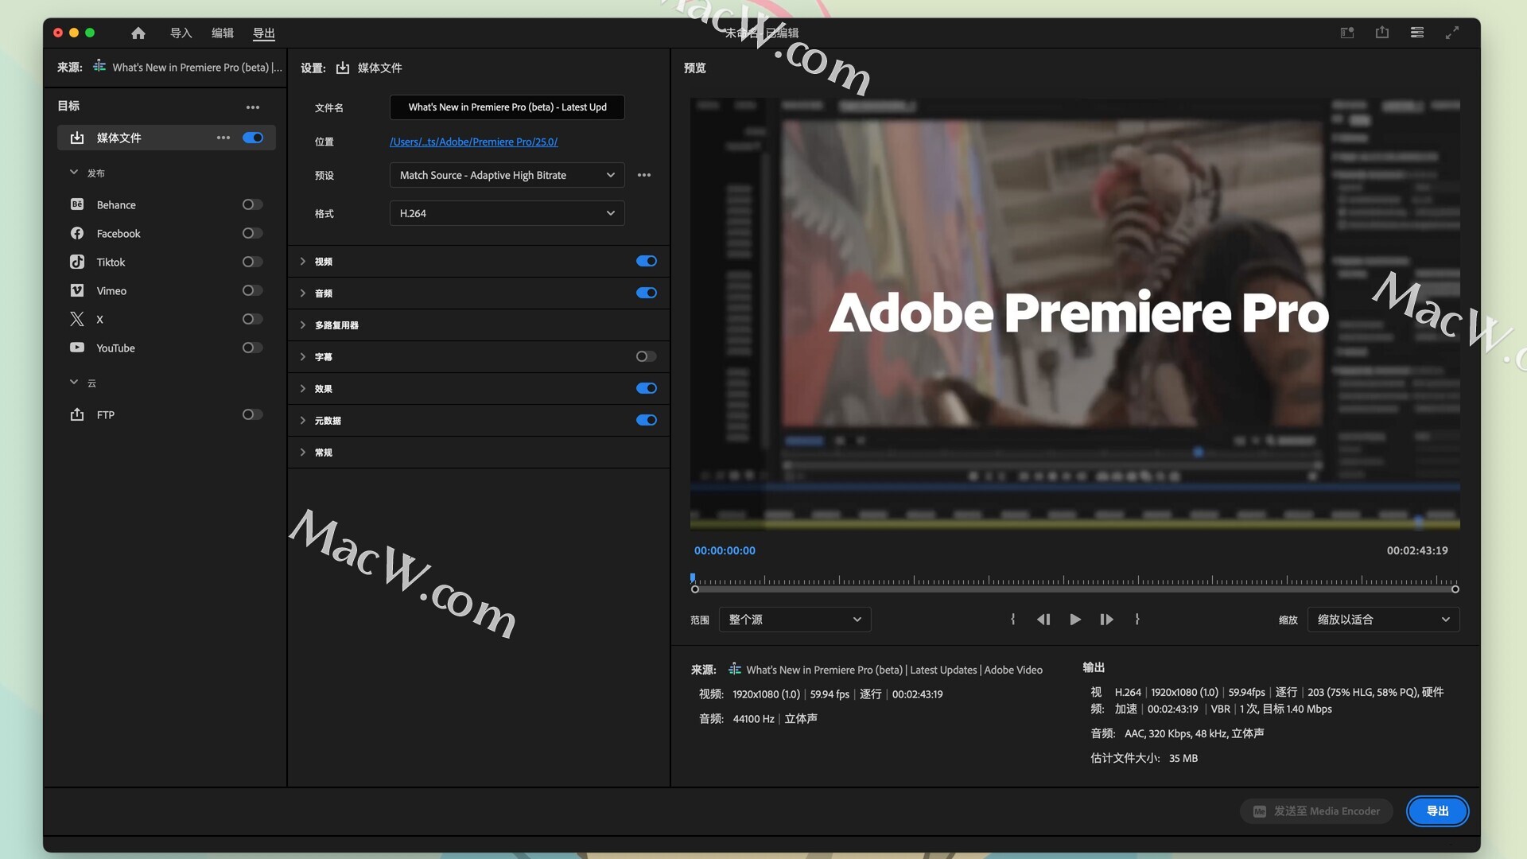1527x859 pixels.
Task: Click the current timecode 00:00:00:00
Action: [725, 550]
